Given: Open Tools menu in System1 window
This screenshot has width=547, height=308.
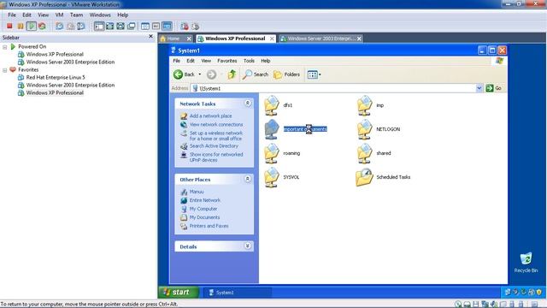Looking at the screenshot, I should click(x=249, y=61).
